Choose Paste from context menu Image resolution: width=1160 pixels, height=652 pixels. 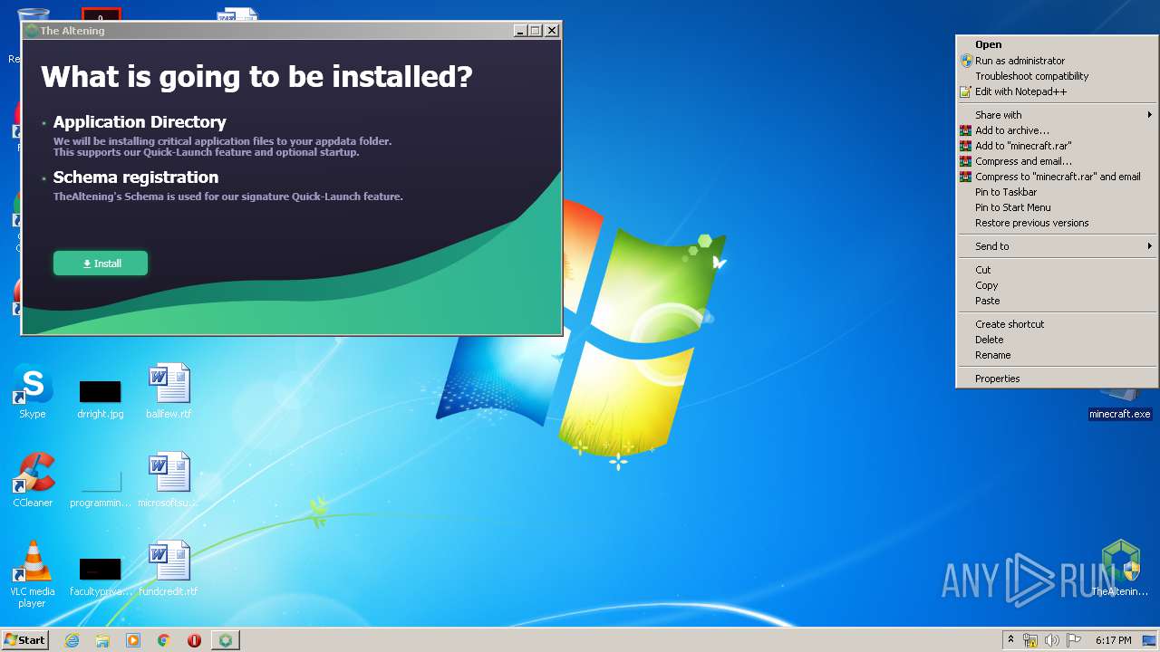1057,301
